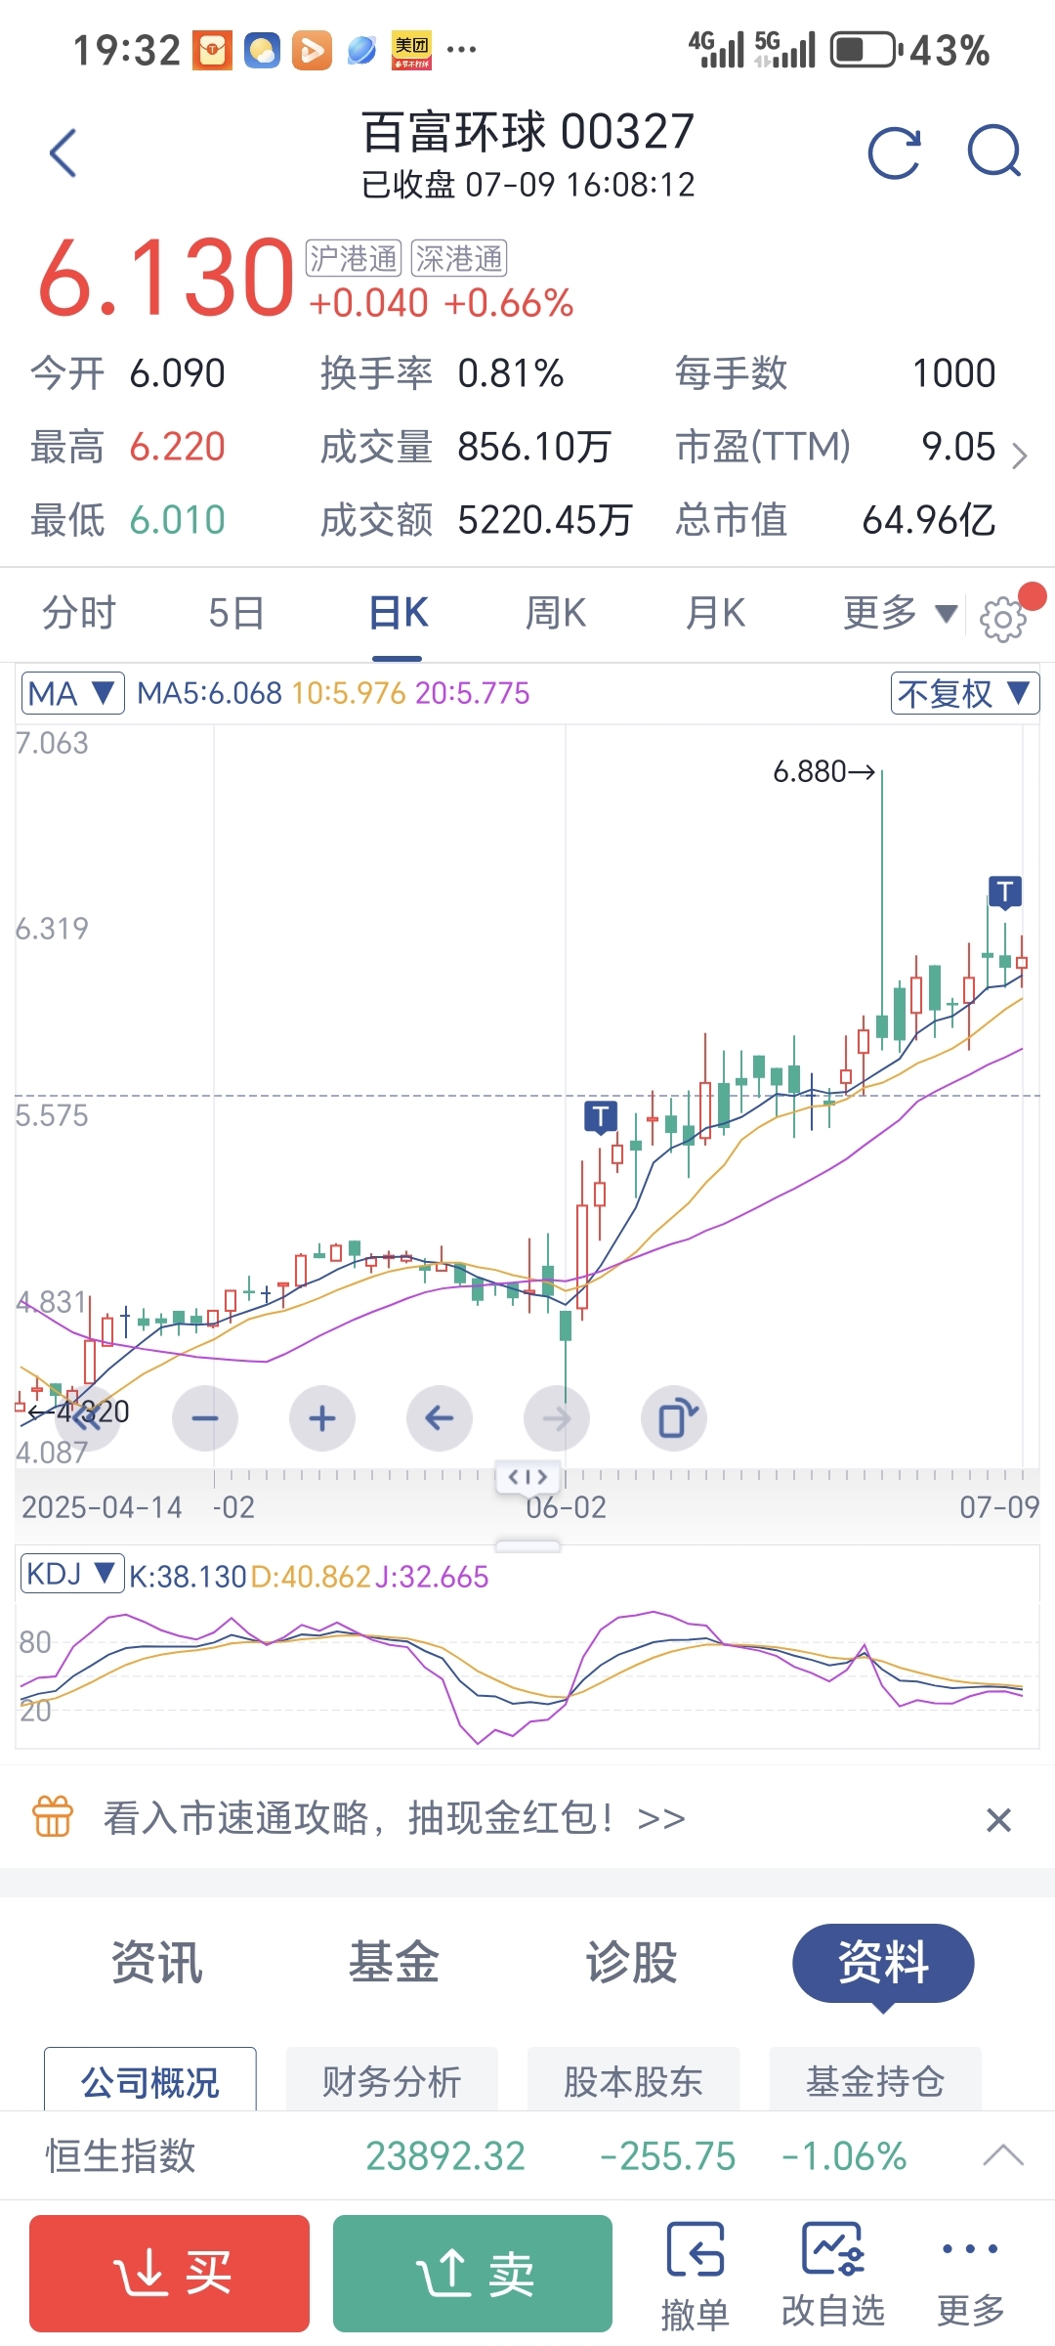The image size is (1055, 2346).
Task: Tap the green 卖 sell button
Action: point(473,2274)
